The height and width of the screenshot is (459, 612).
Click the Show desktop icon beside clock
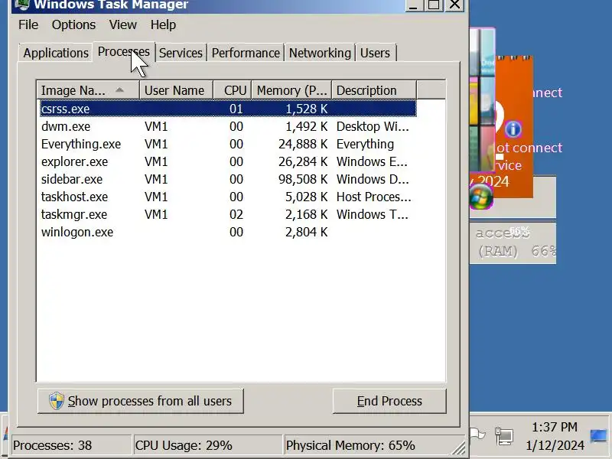[x=598, y=436]
